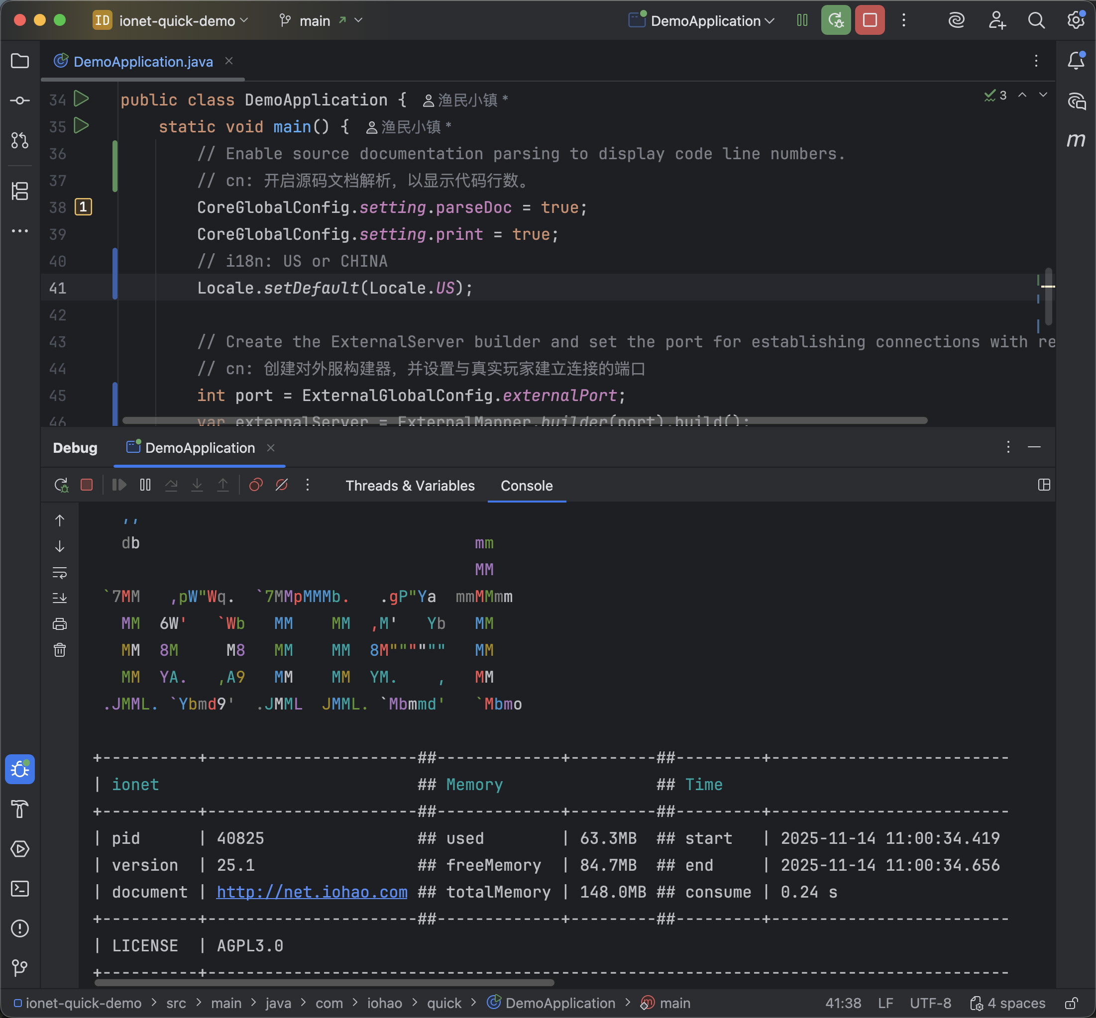
Task: Click the UTF-8 encoding in status bar
Action: coord(930,1003)
